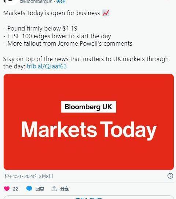
Task: Click the like count '22'
Action: tap(15, 189)
